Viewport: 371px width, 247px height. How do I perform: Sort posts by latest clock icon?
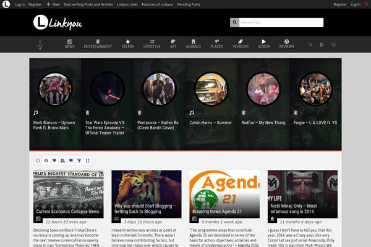pos(38,161)
